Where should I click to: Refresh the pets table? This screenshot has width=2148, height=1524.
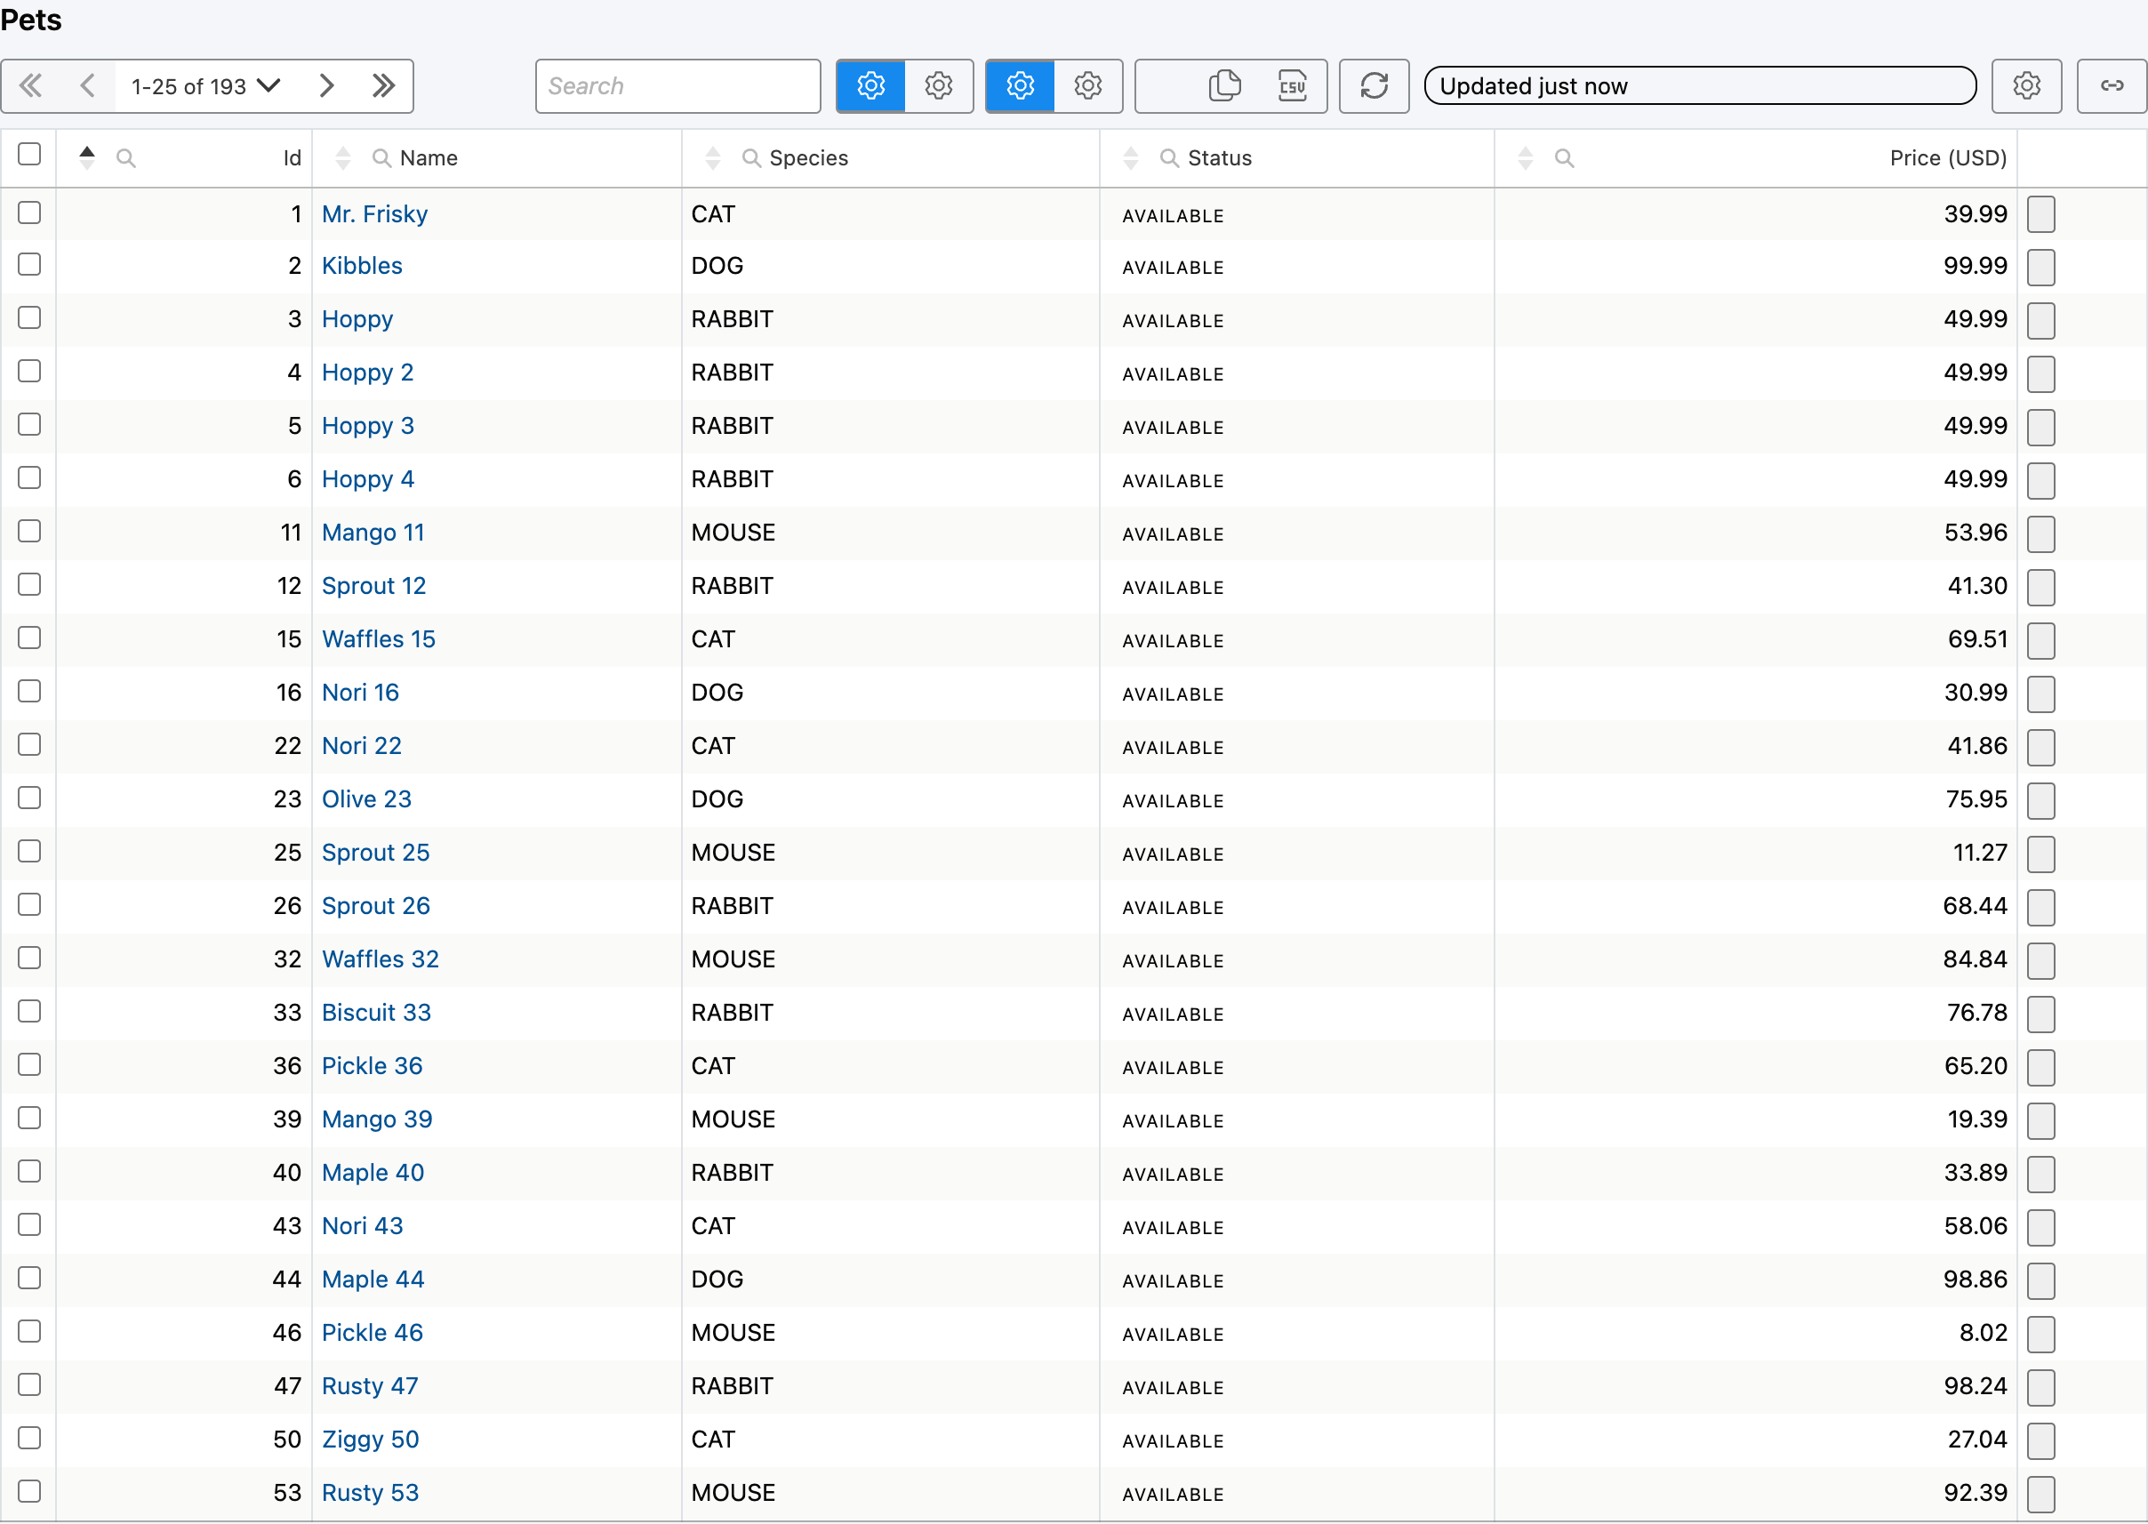point(1374,86)
